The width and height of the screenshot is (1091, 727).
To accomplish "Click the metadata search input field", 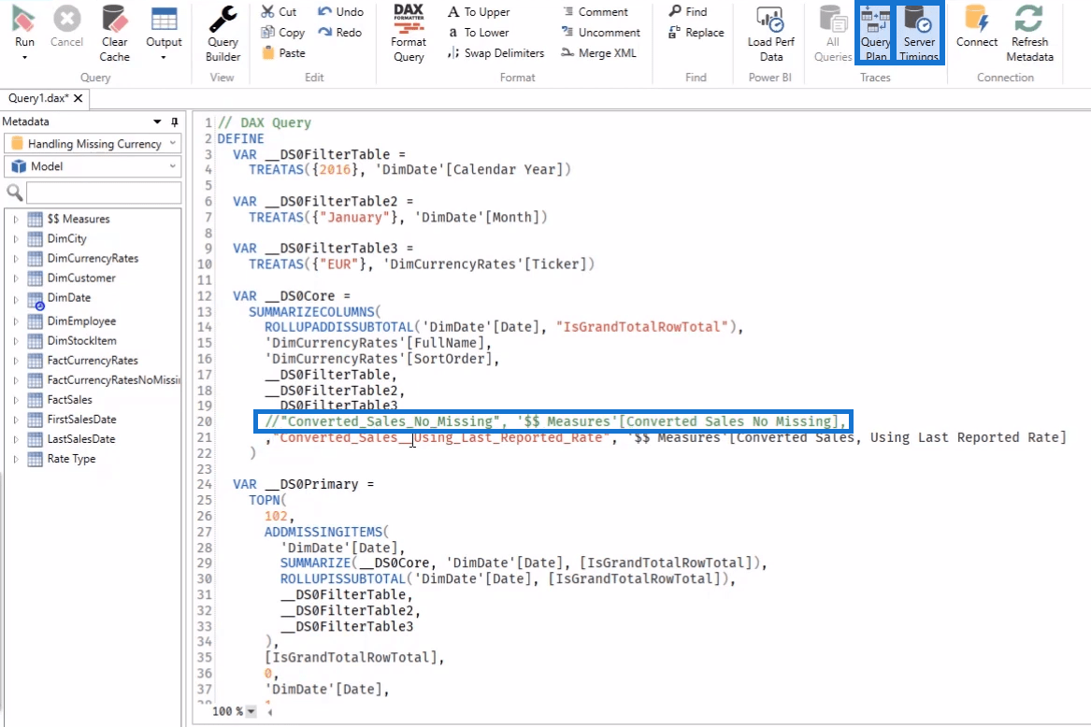I will [104, 192].
